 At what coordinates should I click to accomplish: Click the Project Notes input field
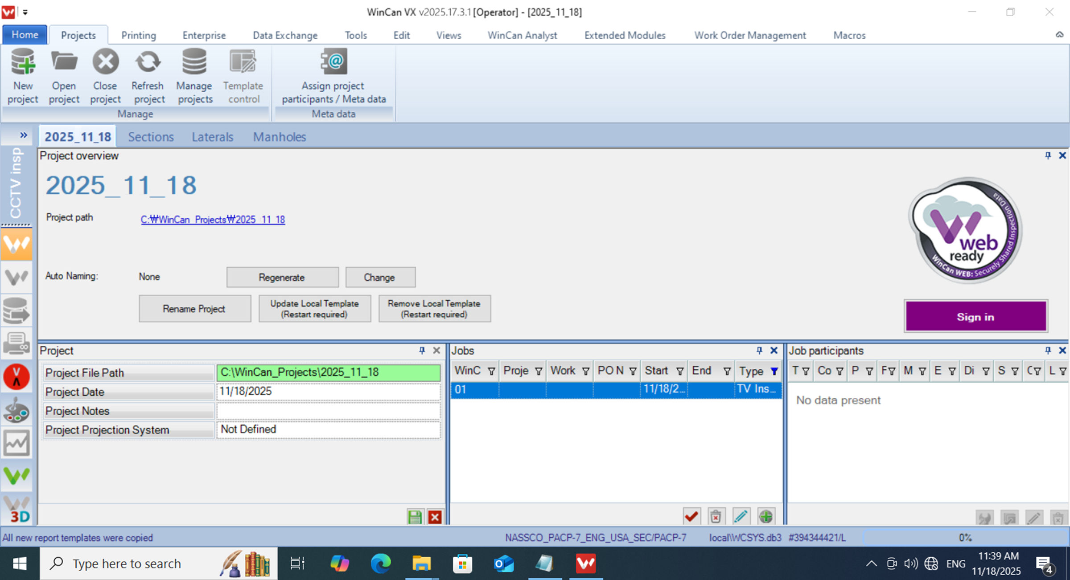[328, 410]
